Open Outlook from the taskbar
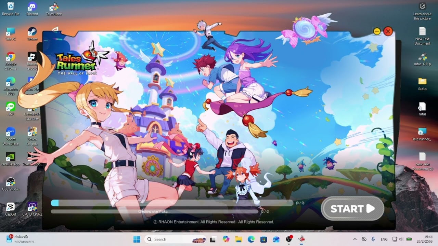 276,239
